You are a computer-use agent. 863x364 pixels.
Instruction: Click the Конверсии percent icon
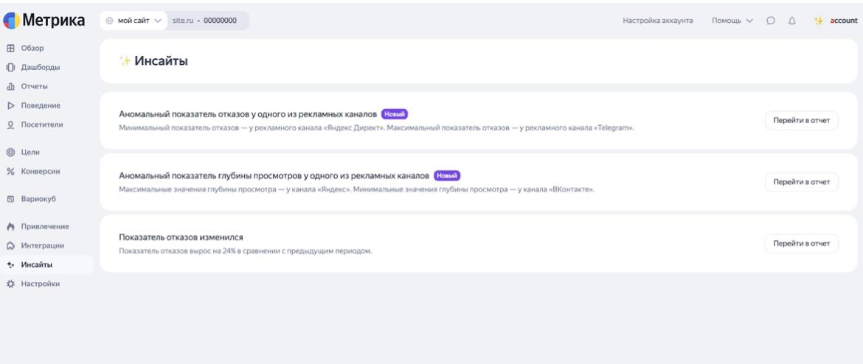coord(10,172)
